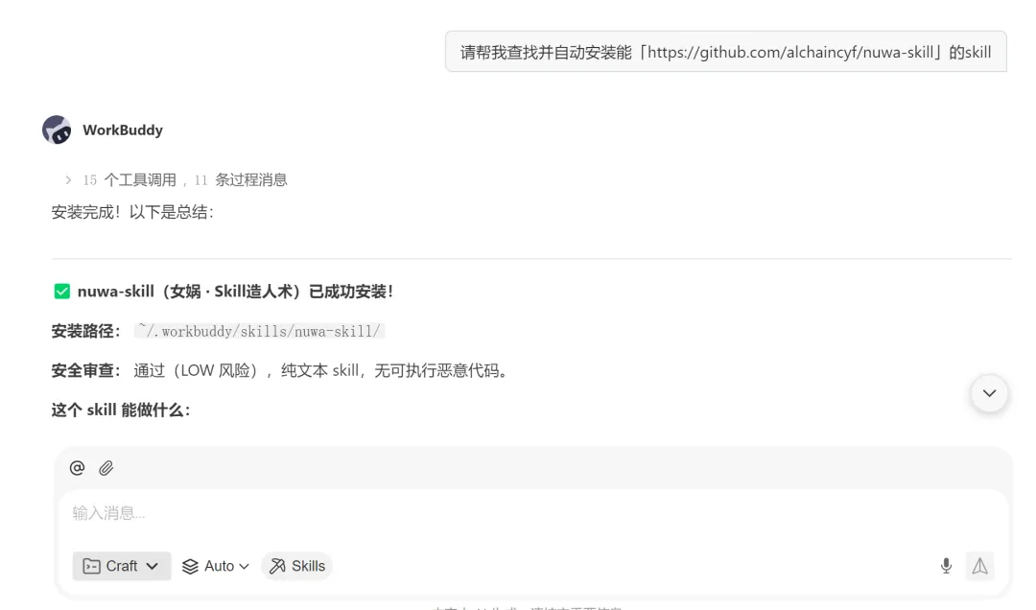Click the security review result line
The image size is (1036, 610).
[281, 371]
